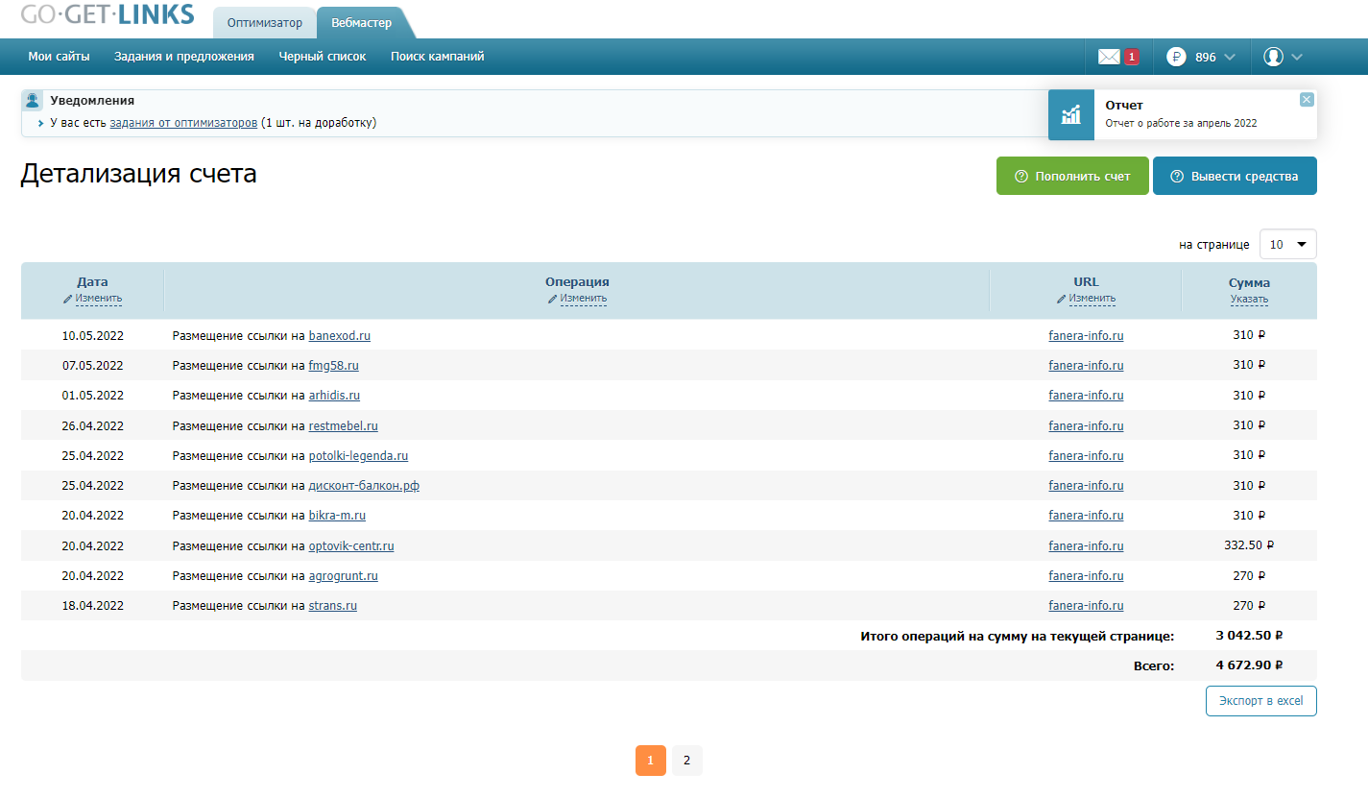Open the user profile avatar icon

[x=1274, y=57]
